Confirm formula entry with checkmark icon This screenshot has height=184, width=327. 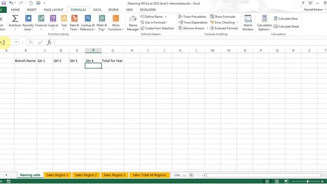pos(40,42)
